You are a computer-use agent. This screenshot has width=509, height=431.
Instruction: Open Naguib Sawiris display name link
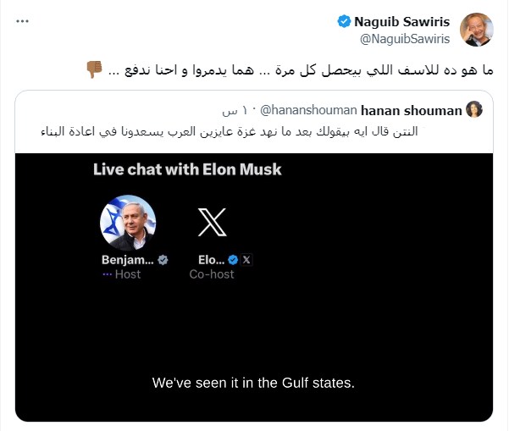tap(402, 21)
